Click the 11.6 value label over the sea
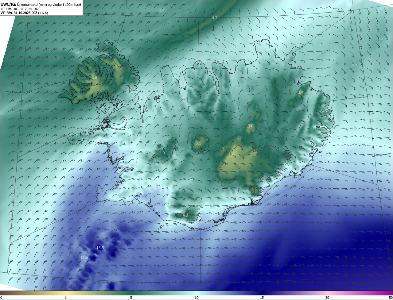The width and height of the screenshot is (393, 300). point(84,257)
